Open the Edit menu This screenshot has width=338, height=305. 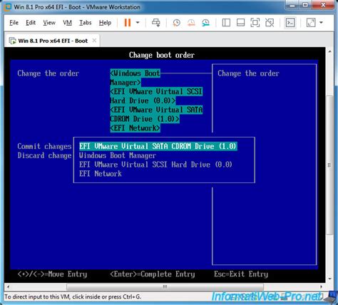click(31, 23)
